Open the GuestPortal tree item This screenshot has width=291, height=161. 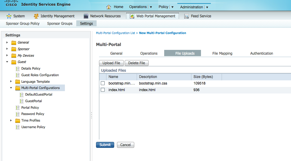(33, 101)
